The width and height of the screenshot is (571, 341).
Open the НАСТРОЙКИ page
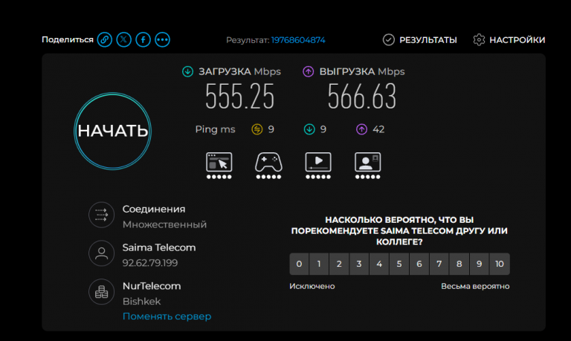click(509, 39)
